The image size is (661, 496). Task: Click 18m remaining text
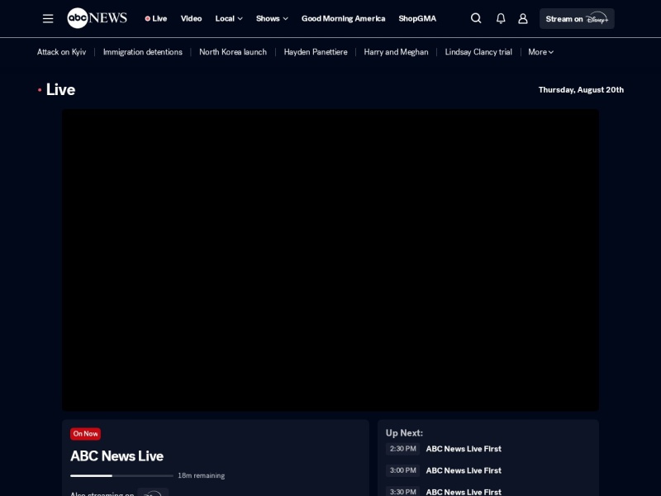point(201,476)
